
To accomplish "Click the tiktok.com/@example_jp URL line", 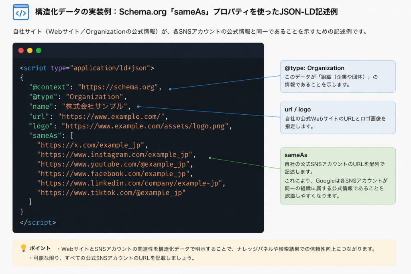I will (112, 193).
